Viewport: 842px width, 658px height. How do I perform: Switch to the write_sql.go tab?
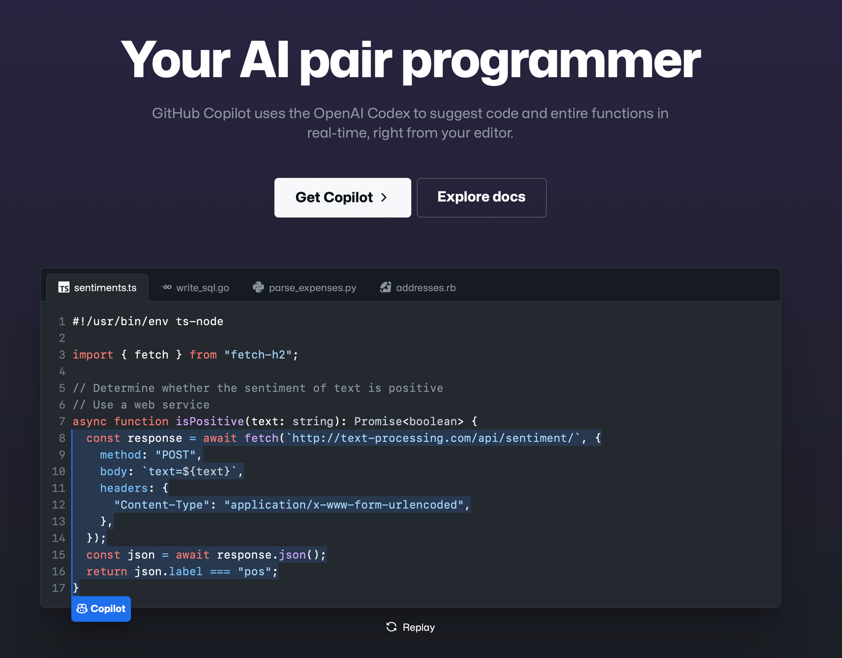(195, 288)
